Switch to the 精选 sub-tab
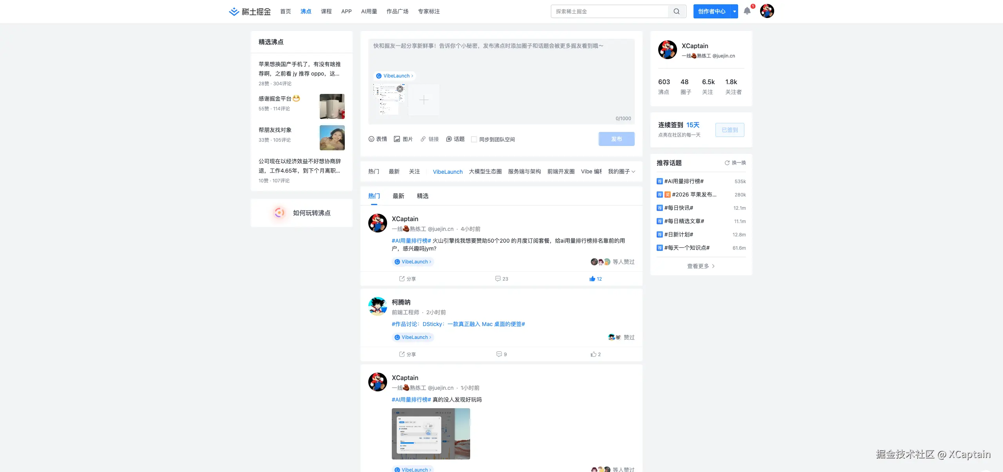The height and width of the screenshot is (472, 1003). pyautogui.click(x=423, y=196)
